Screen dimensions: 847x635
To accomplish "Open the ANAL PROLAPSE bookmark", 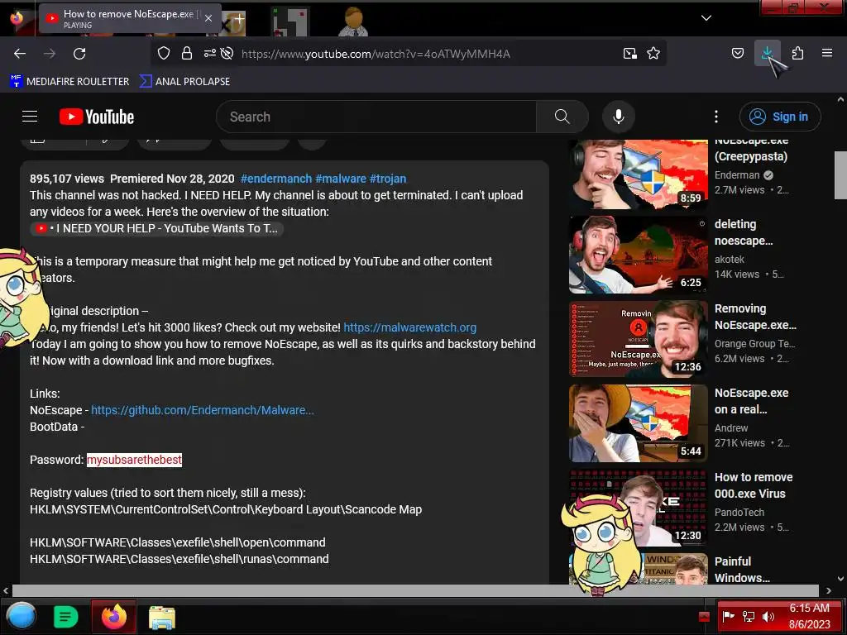I will [x=184, y=82].
